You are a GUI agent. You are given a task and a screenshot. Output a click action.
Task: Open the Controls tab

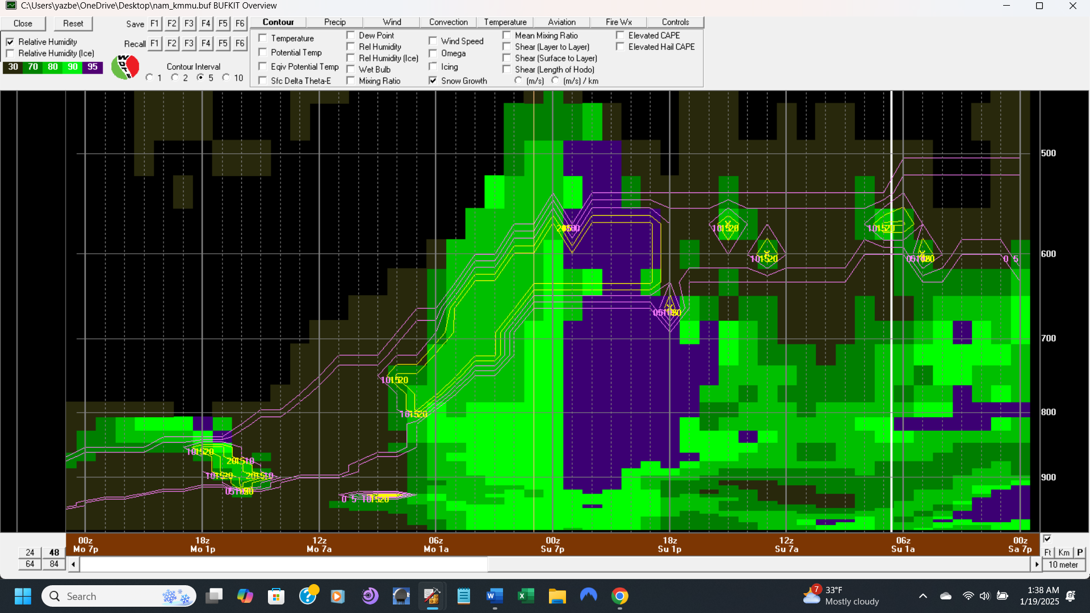tap(676, 22)
